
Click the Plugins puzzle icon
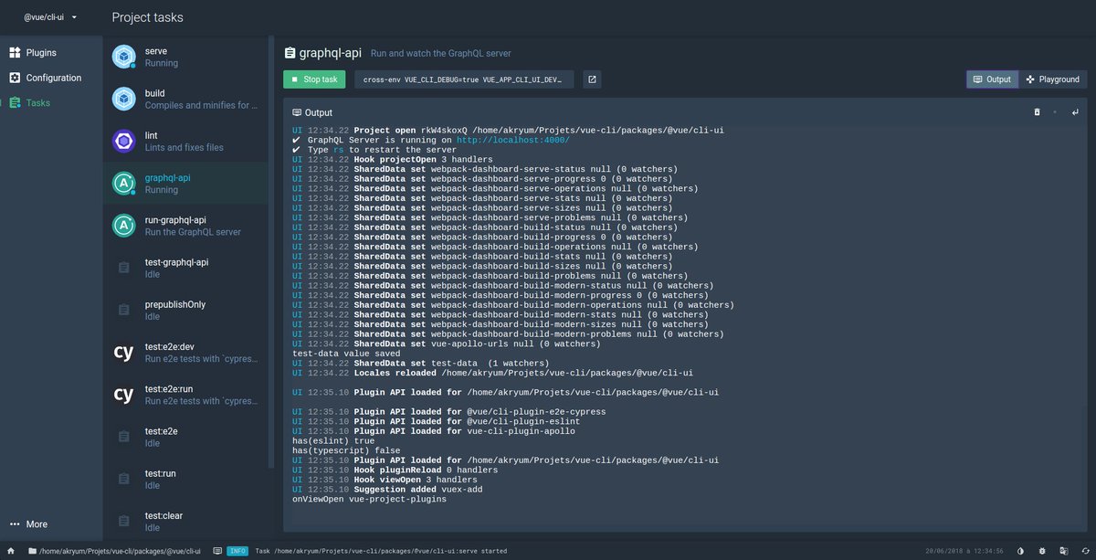pyautogui.click(x=15, y=53)
